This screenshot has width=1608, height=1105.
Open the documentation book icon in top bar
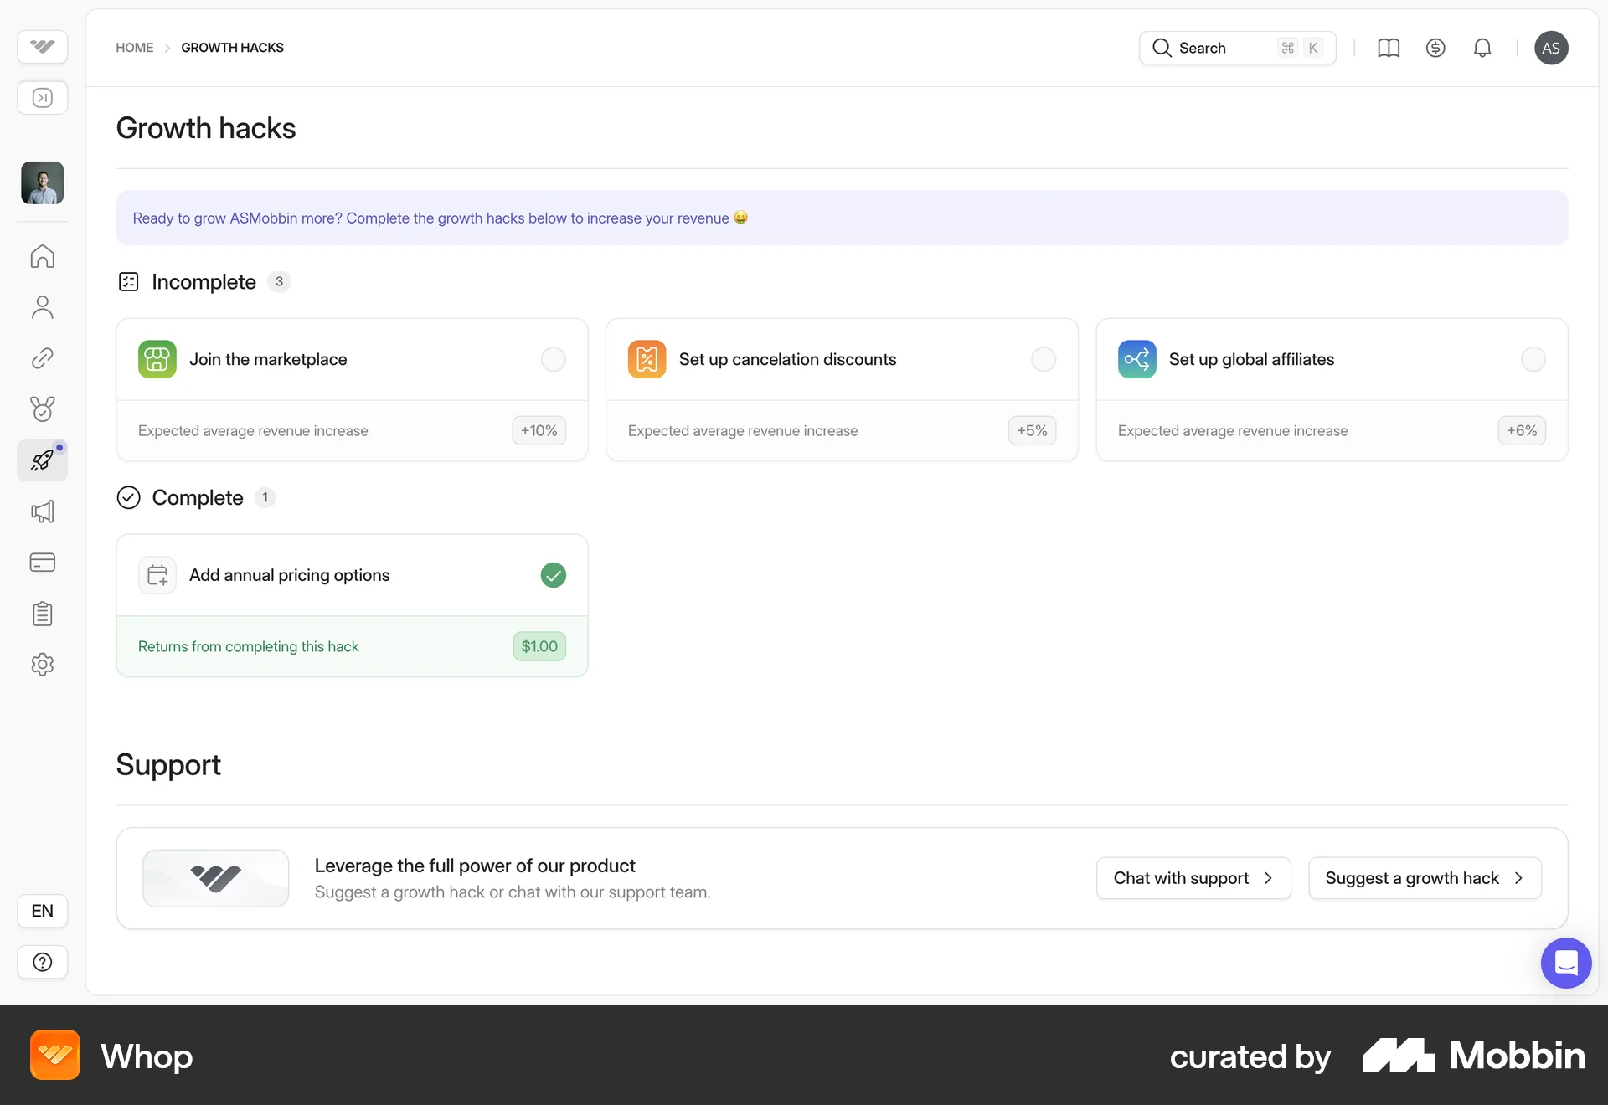pyautogui.click(x=1389, y=48)
